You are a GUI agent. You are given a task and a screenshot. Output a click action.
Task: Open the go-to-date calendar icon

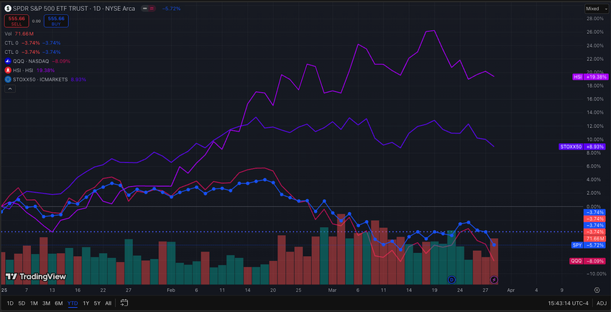[x=124, y=303]
